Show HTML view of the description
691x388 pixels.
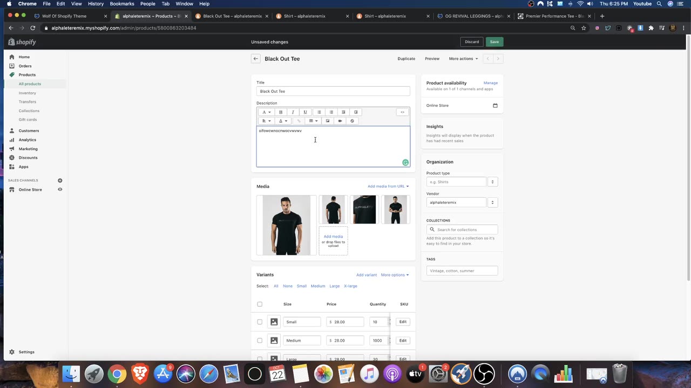tap(402, 112)
